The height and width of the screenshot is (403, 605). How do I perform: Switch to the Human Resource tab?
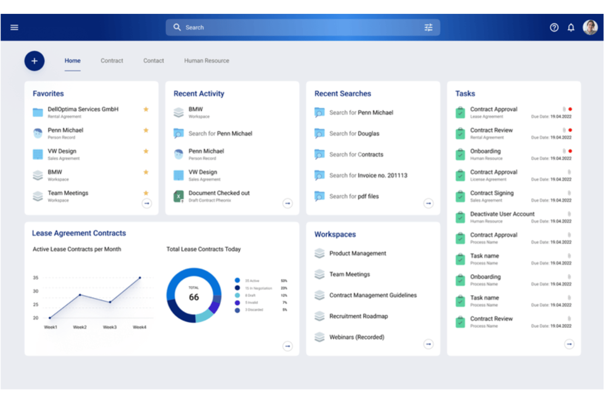tap(206, 61)
